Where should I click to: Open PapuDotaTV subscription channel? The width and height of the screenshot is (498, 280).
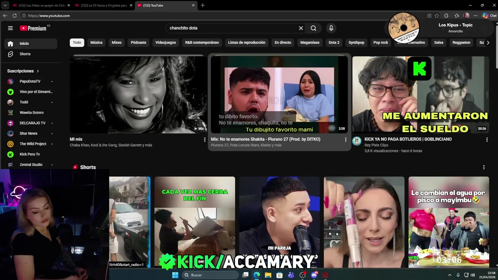(x=30, y=81)
